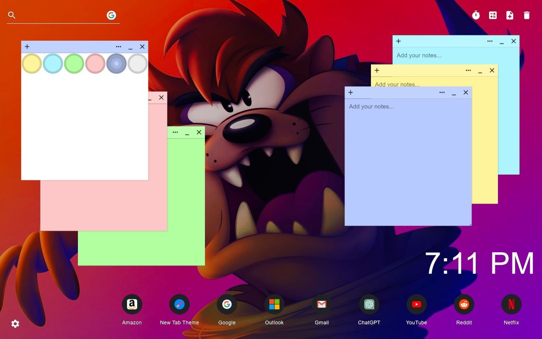This screenshot has height=339, width=542.
Task: Open the cyan note's three-dot options
Action: pyautogui.click(x=490, y=41)
